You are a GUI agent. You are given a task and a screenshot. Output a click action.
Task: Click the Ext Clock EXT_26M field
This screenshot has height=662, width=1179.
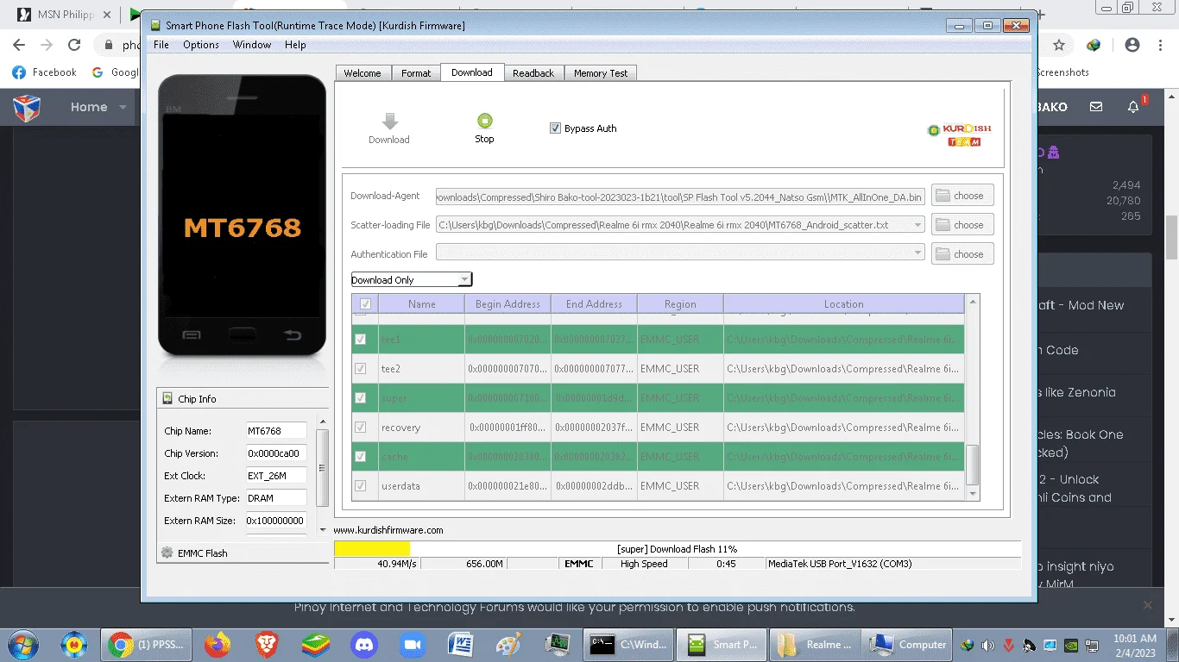pyautogui.click(x=276, y=475)
